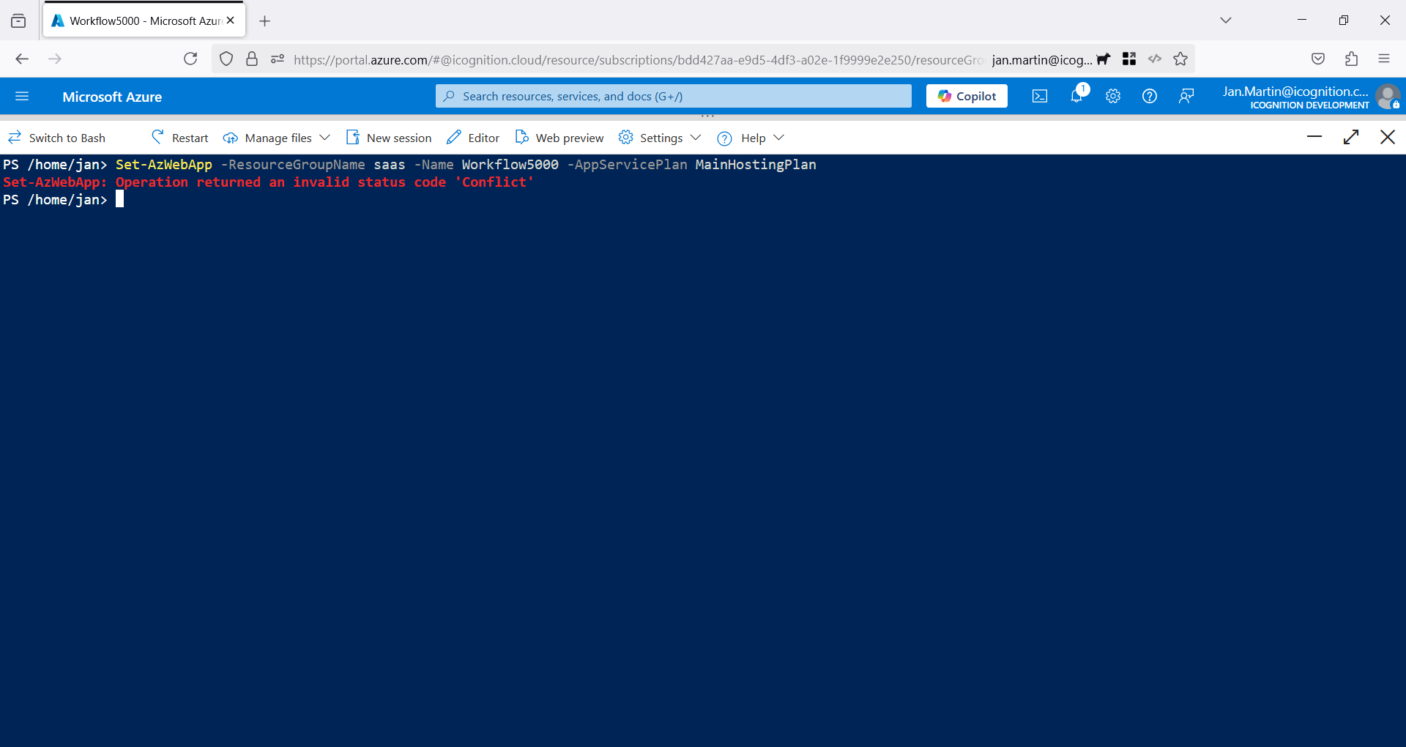1406x747 pixels.
Task: Maximize the Cloud Shell pane
Action: [x=1351, y=137]
